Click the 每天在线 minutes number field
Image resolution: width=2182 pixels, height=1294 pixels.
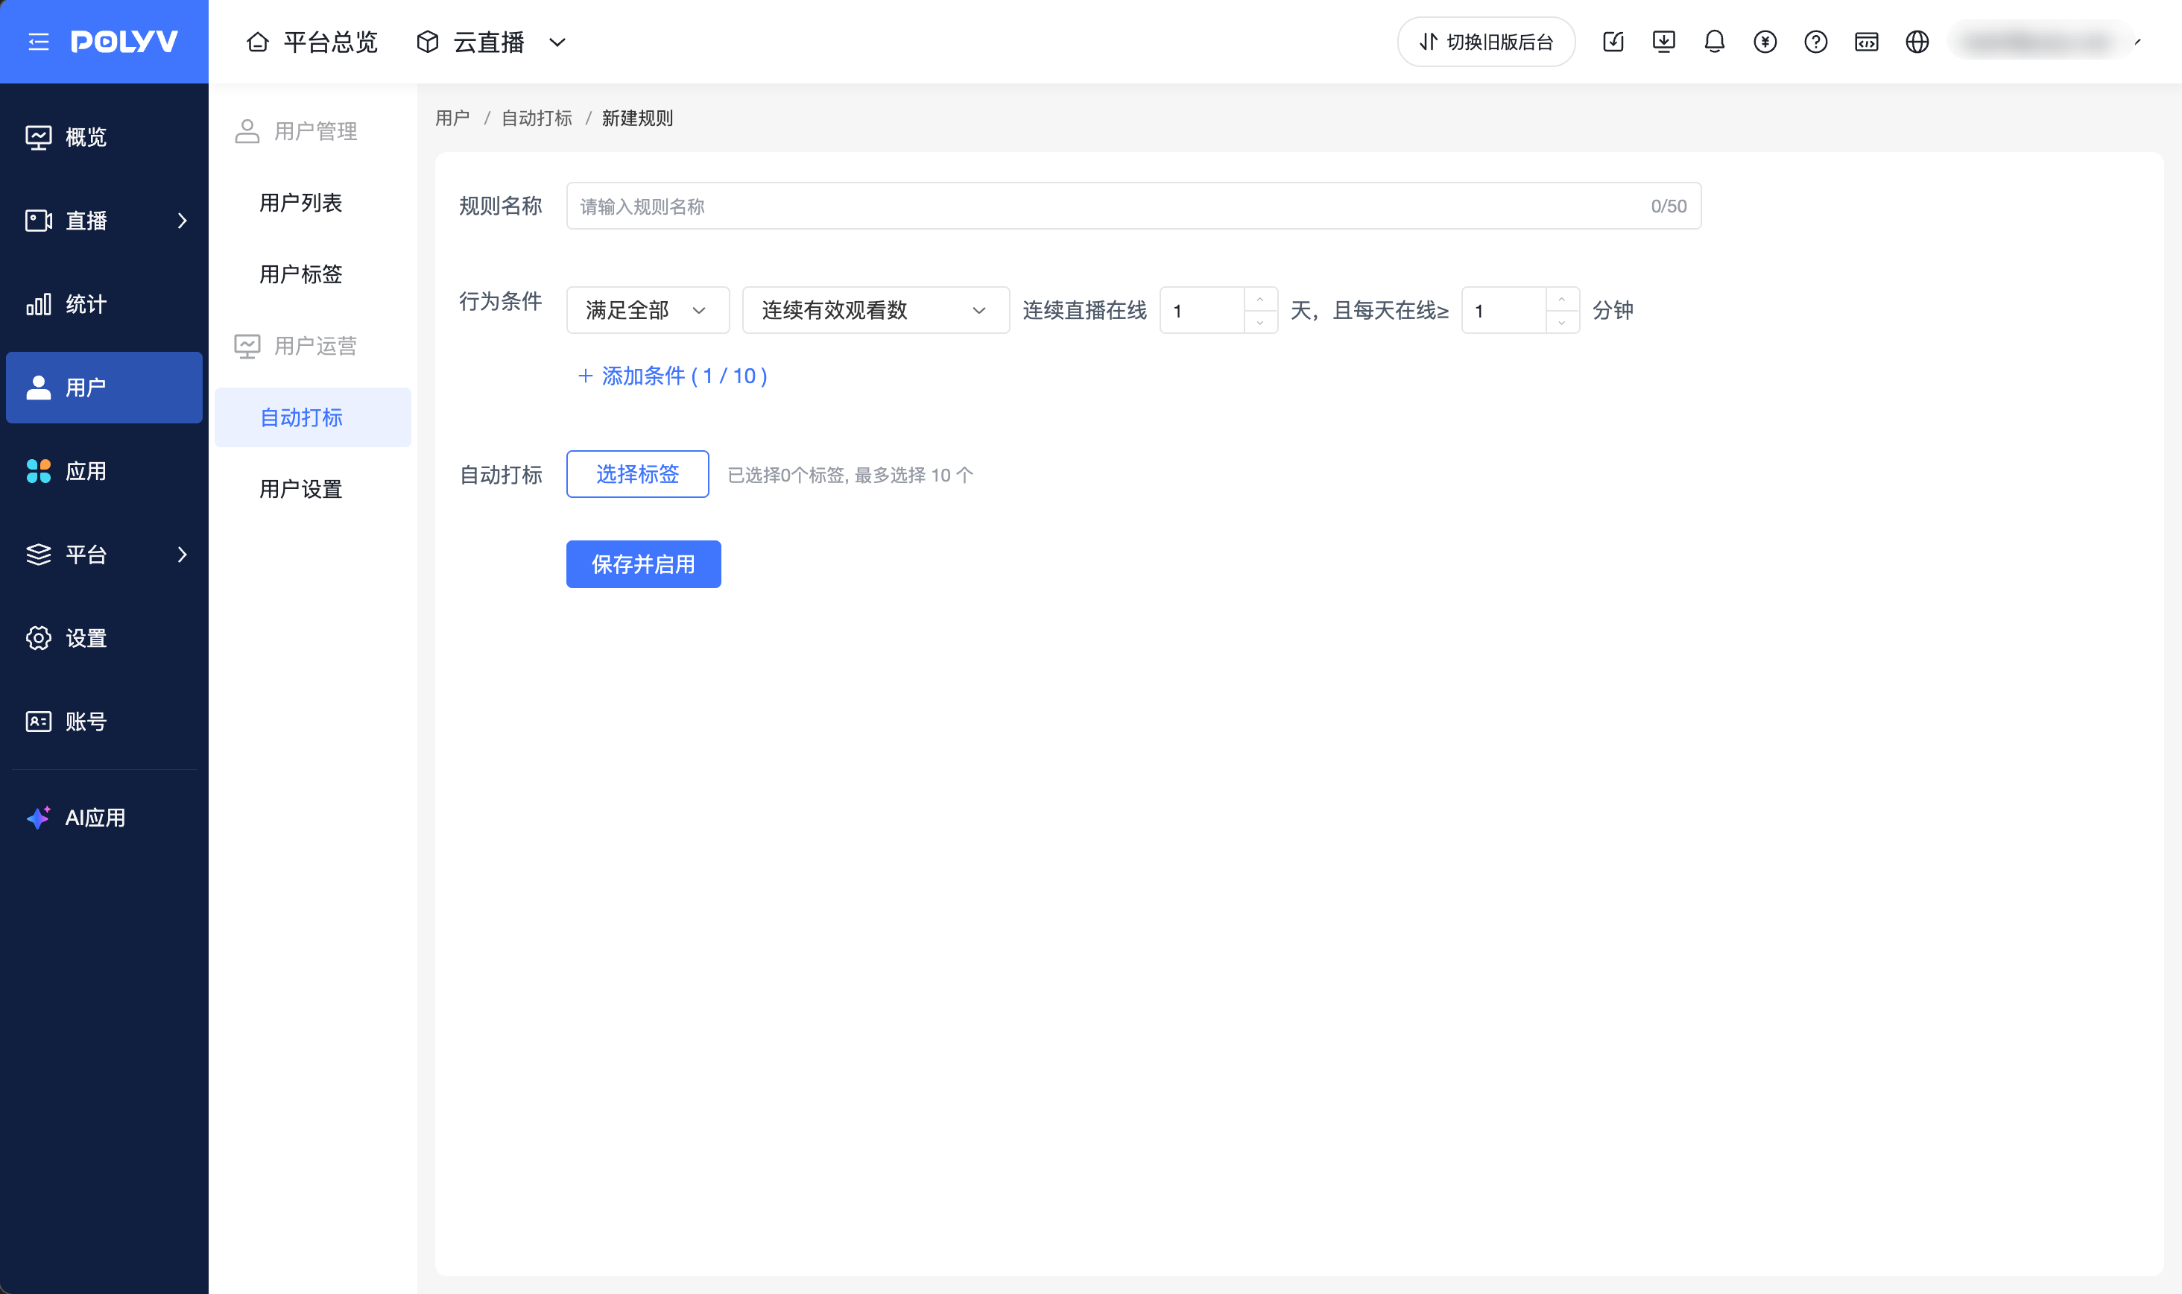coord(1504,310)
